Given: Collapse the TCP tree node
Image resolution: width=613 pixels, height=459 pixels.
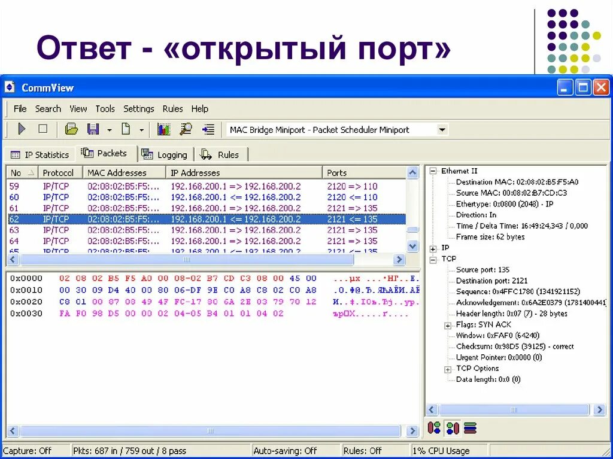Looking at the screenshot, I should 433,259.
